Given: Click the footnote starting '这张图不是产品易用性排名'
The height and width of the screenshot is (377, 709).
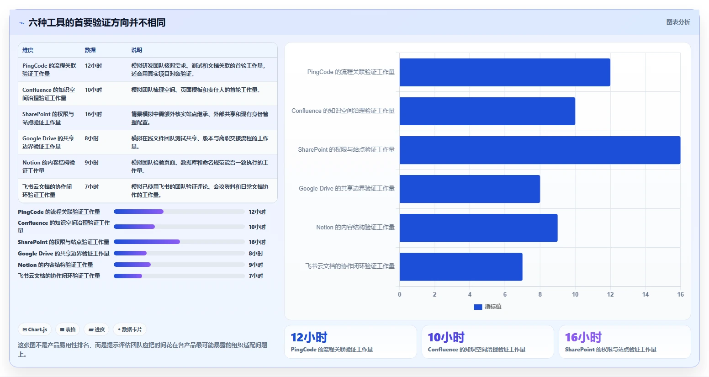Looking at the screenshot, I should point(143,350).
